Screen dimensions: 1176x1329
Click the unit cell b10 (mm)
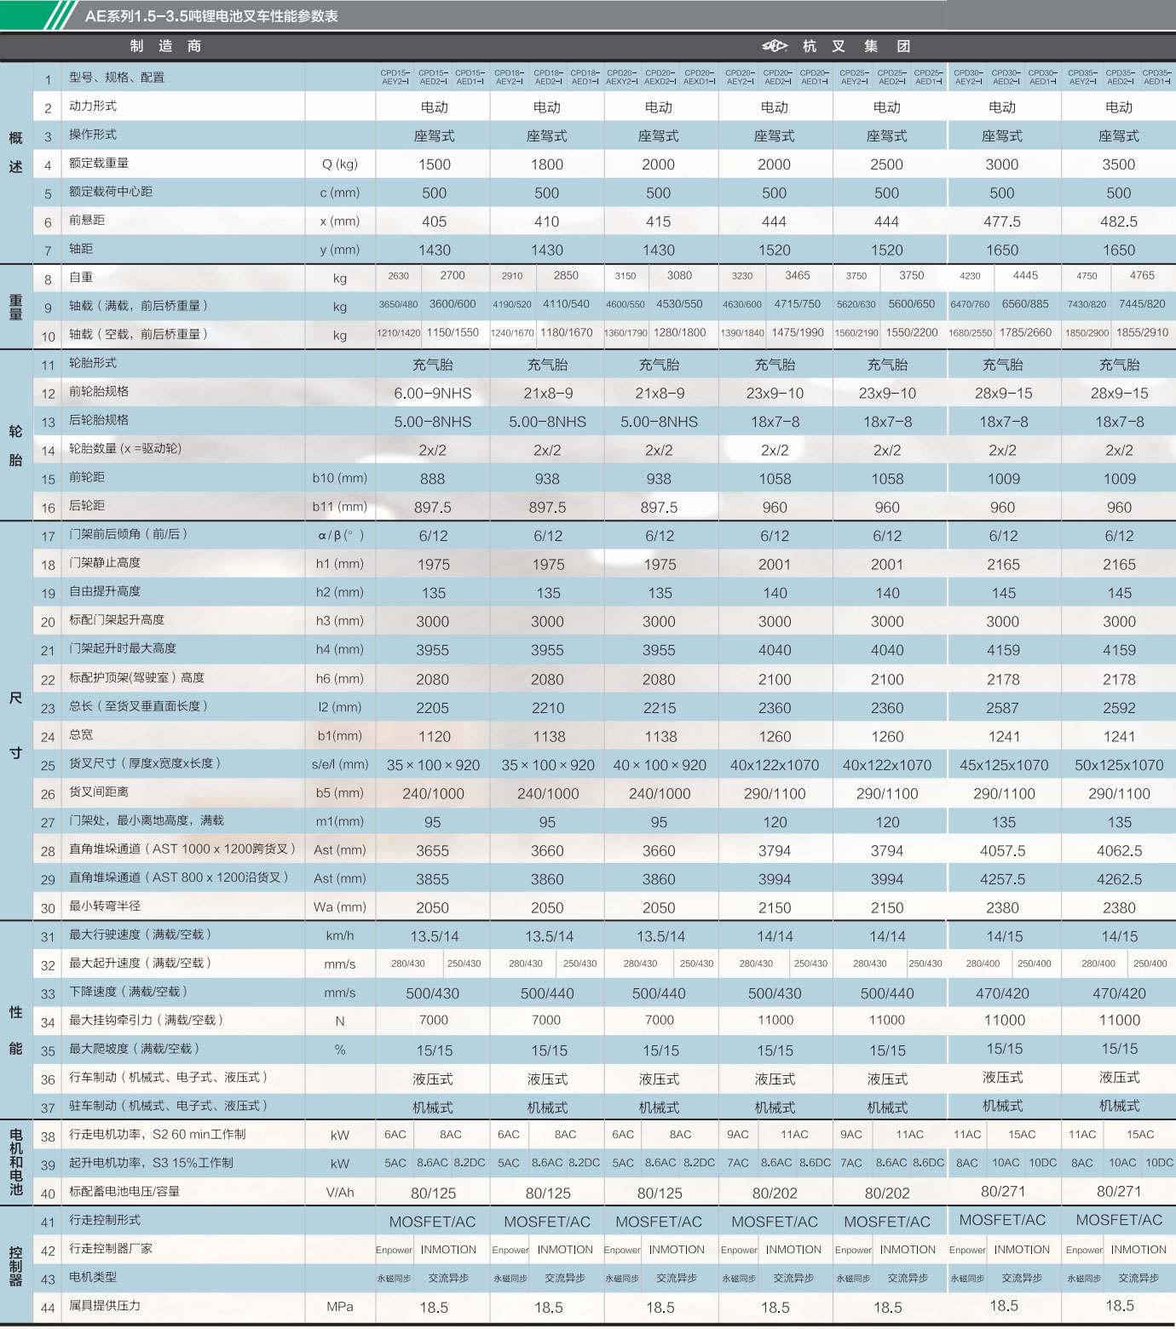[x=340, y=478]
